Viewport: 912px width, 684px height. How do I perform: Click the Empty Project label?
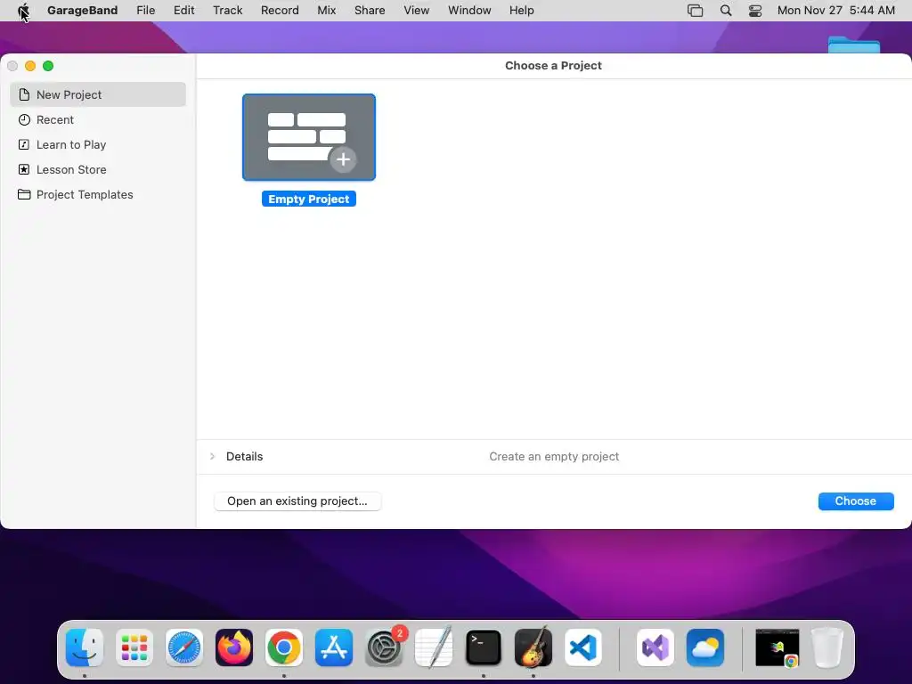coord(309,199)
